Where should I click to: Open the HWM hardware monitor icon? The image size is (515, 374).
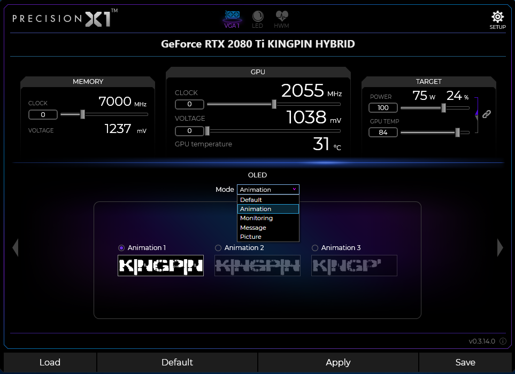coord(281,19)
